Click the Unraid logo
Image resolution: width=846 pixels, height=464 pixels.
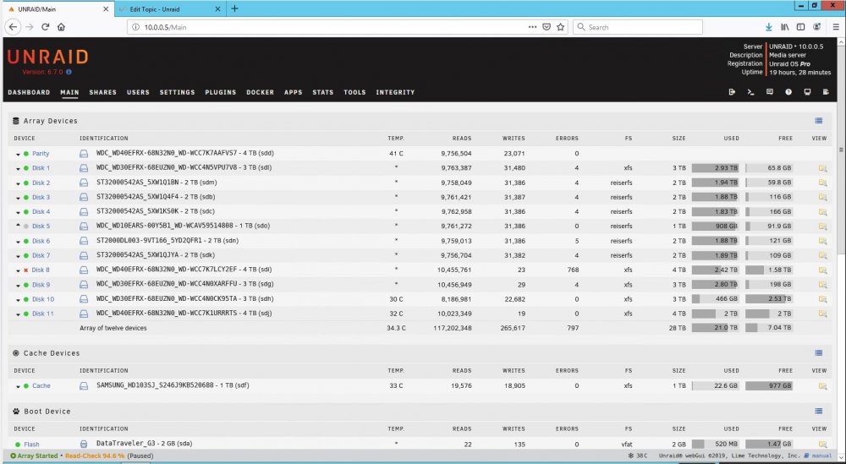[47, 57]
